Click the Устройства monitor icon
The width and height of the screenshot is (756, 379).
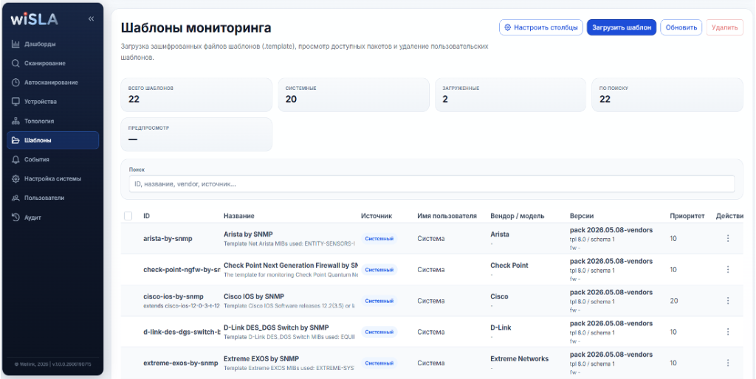pyautogui.click(x=16, y=102)
